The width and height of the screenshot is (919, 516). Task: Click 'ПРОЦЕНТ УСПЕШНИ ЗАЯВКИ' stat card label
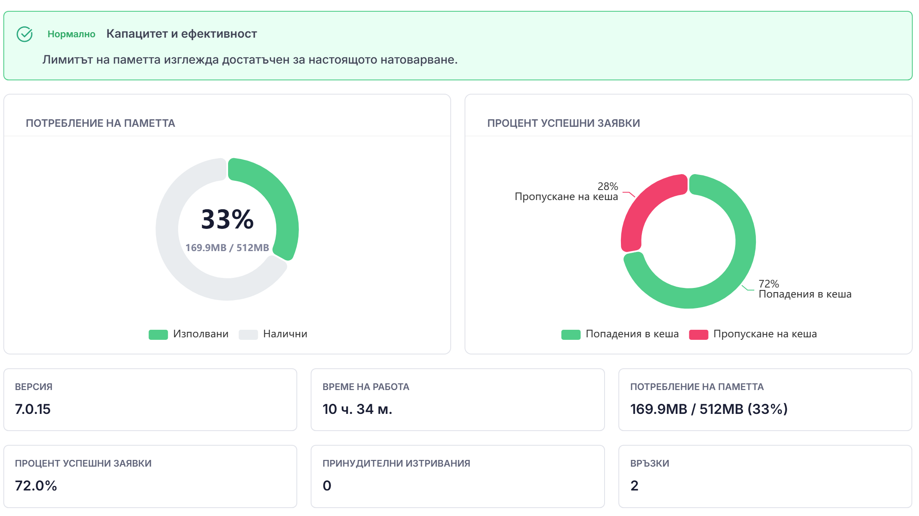pyautogui.click(x=83, y=463)
